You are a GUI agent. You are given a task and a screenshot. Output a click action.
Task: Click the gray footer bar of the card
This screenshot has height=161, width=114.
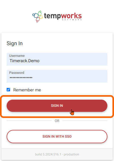pyautogui.click(x=57, y=154)
